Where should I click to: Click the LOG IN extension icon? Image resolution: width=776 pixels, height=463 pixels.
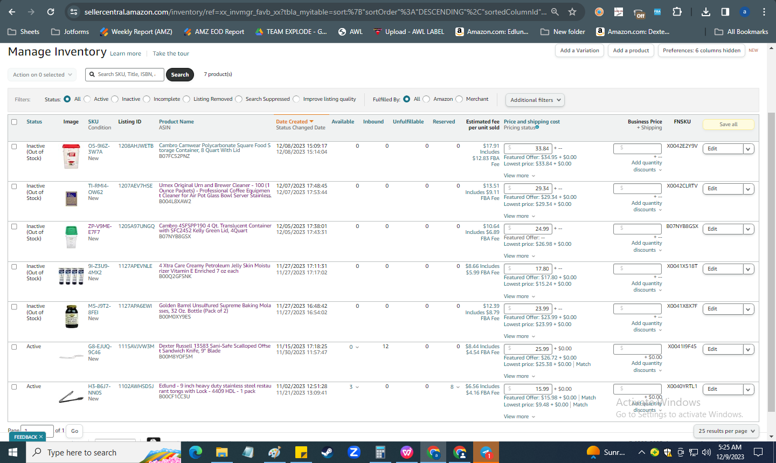pos(619,11)
